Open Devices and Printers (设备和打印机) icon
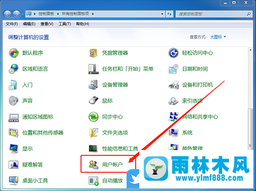This screenshot has width=256, height=191. pos(174,85)
